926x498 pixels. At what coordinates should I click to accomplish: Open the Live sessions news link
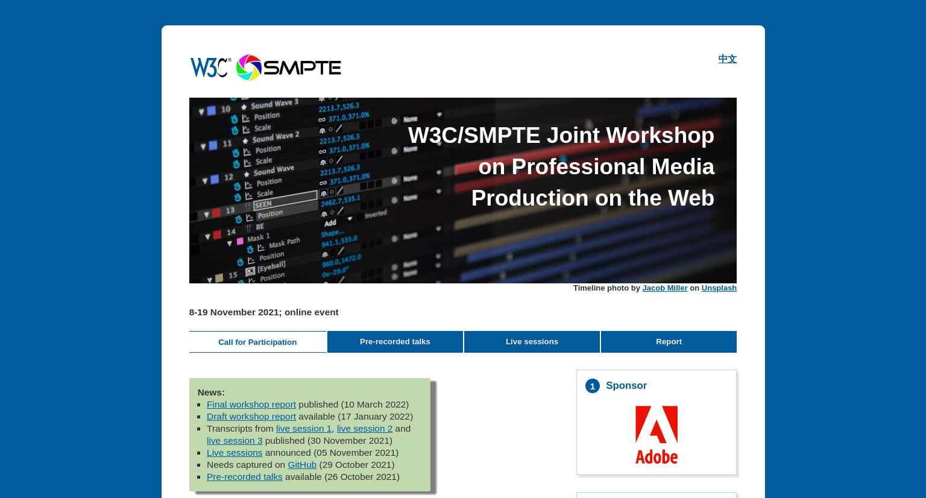pos(235,453)
